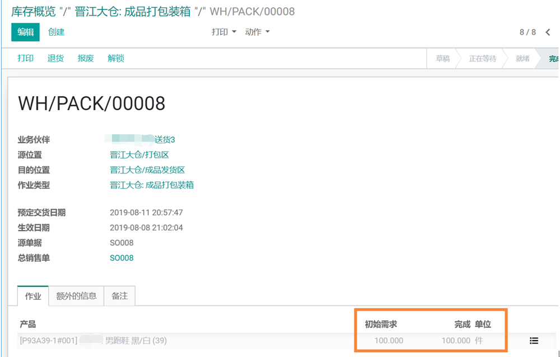
Task: Open operation type 晋江大仓: 成品打包装箱 link
Action: pos(152,185)
